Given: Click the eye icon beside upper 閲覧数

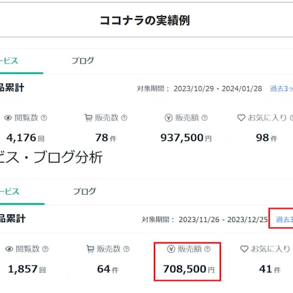Looking at the screenshot, I should click(x=8, y=118).
